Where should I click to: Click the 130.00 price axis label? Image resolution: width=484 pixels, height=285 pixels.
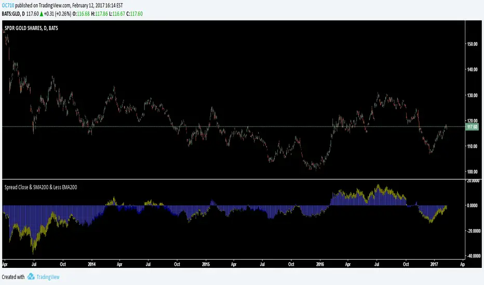(x=472, y=95)
